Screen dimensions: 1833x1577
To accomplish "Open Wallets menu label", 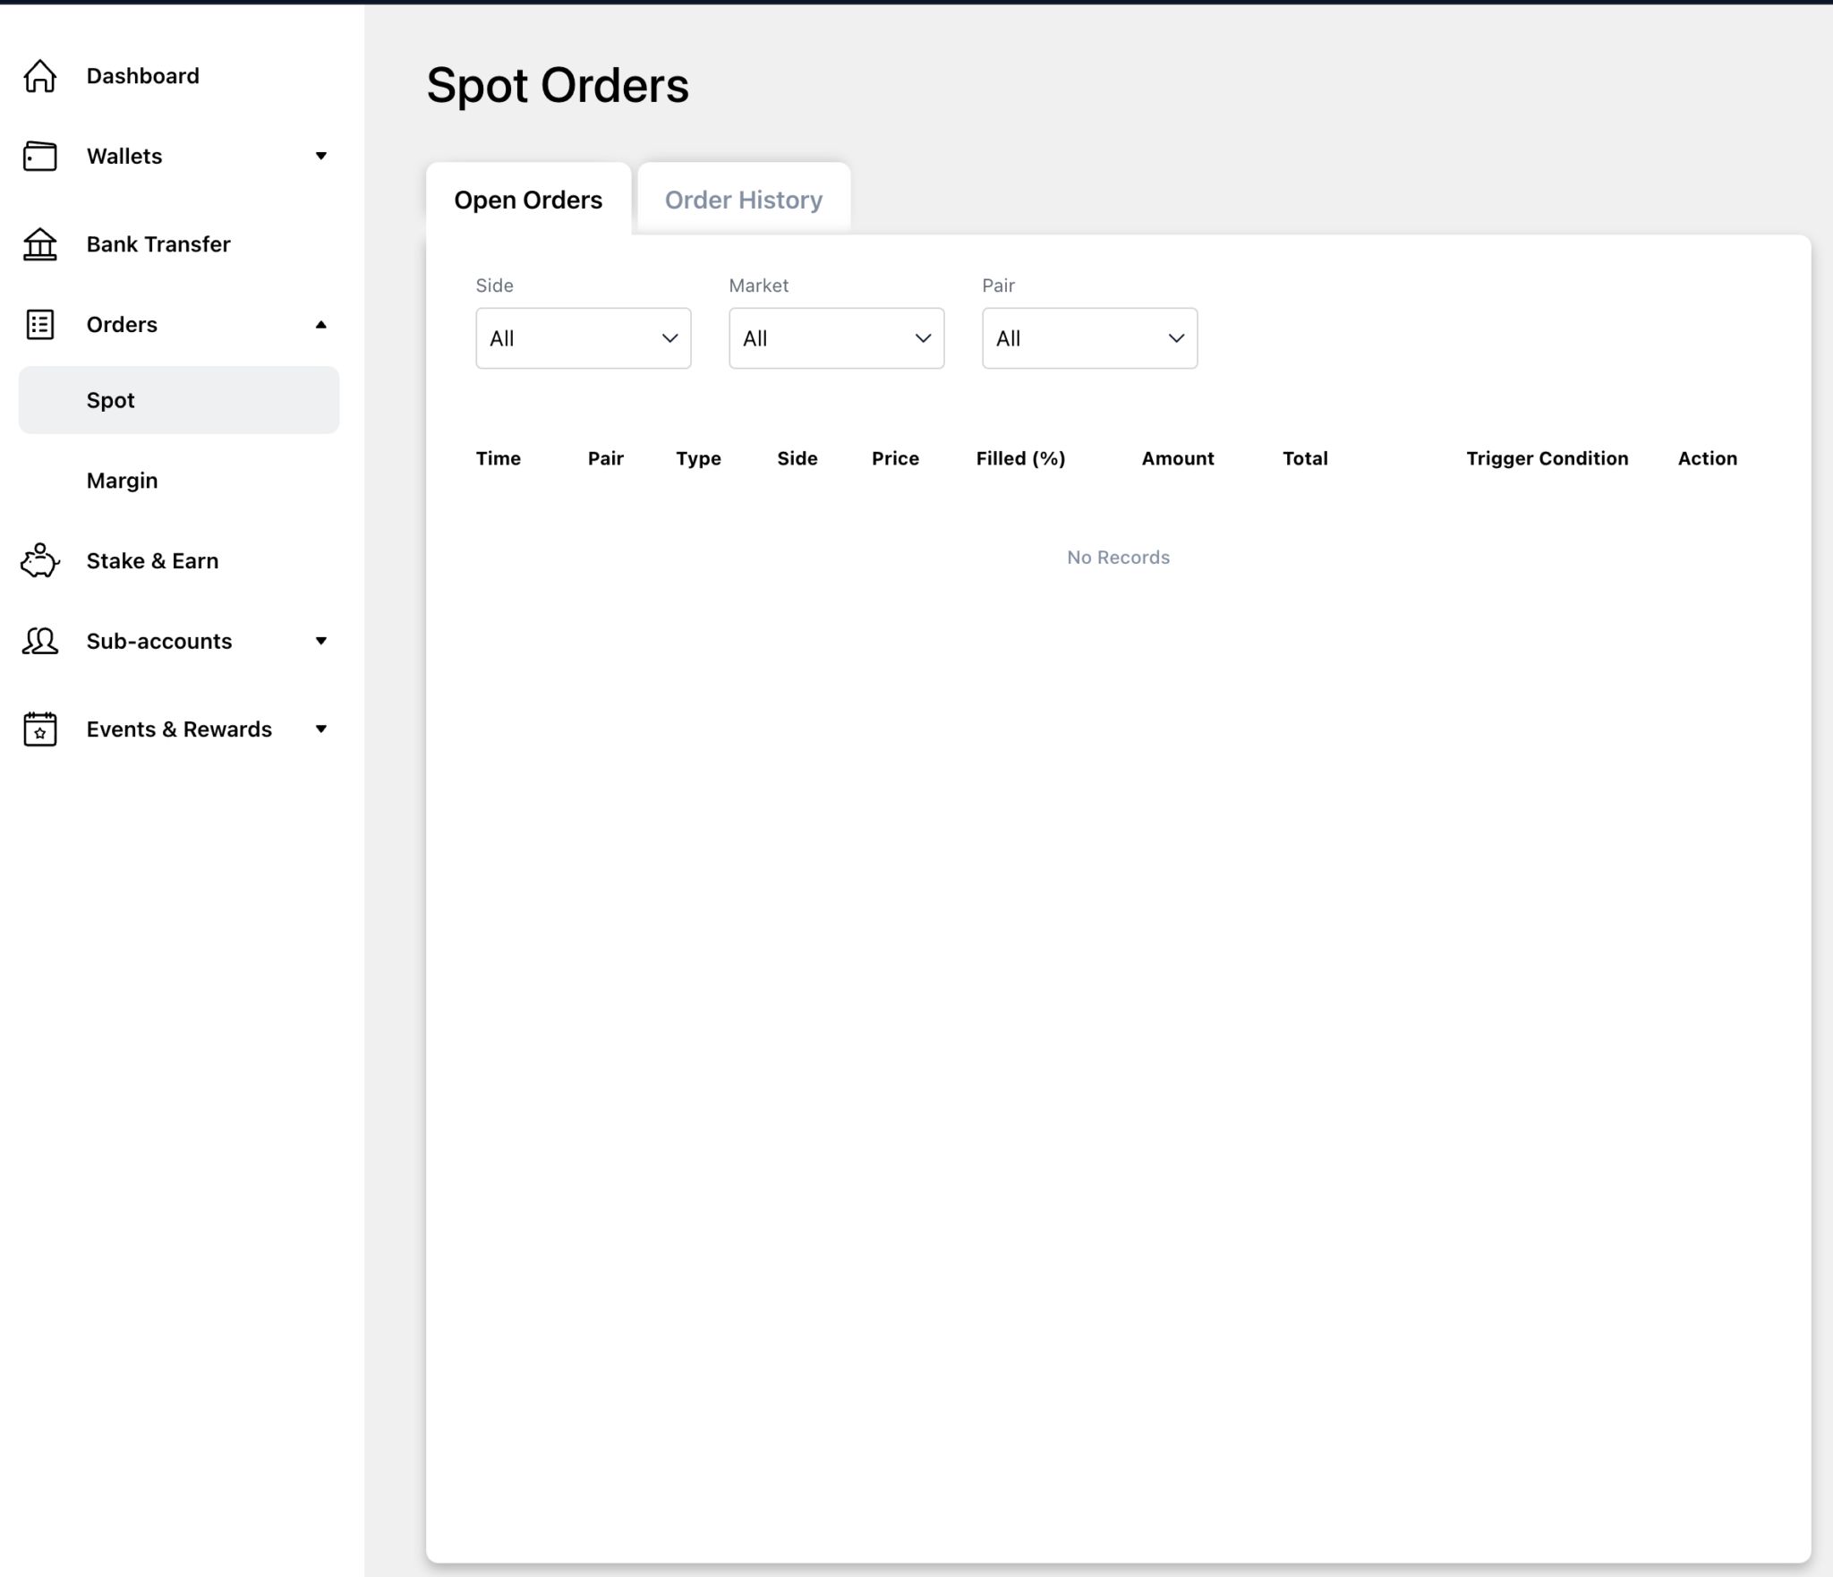I will click(124, 157).
